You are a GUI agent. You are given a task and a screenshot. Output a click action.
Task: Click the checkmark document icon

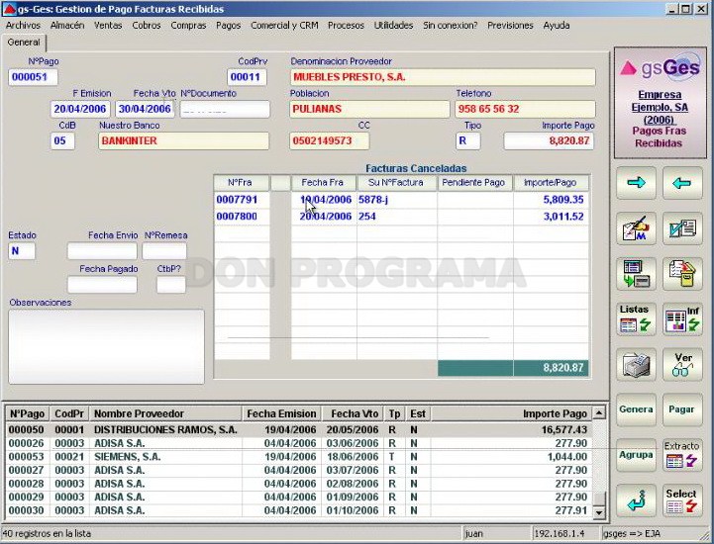(682, 228)
